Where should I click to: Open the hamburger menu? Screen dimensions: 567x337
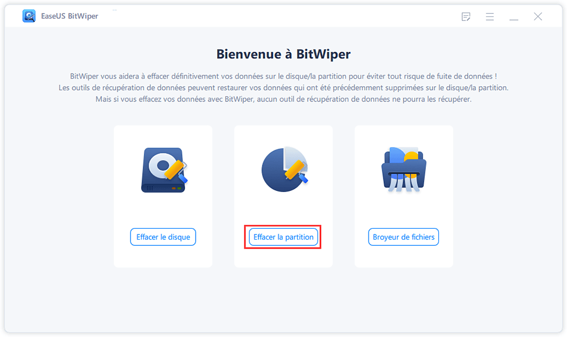coord(489,16)
